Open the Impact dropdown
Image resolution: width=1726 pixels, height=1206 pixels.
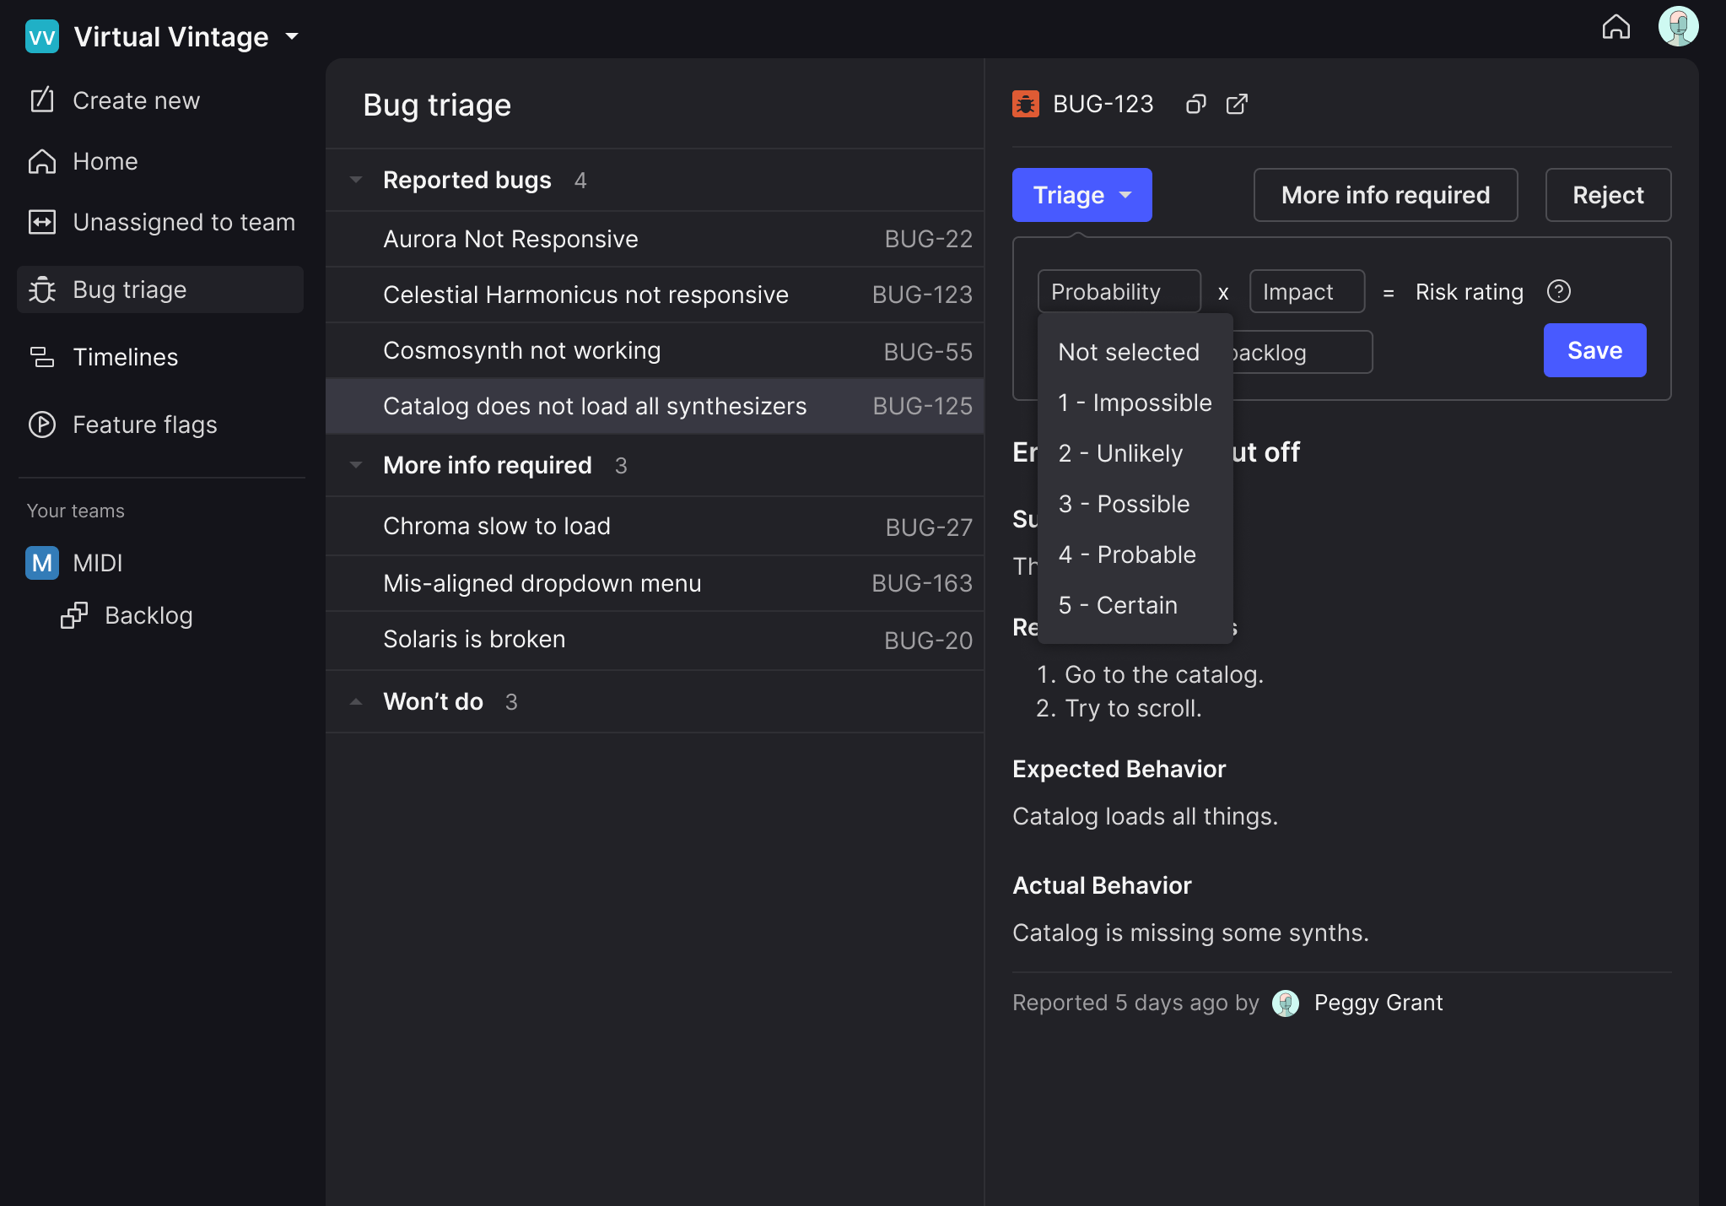pos(1306,292)
